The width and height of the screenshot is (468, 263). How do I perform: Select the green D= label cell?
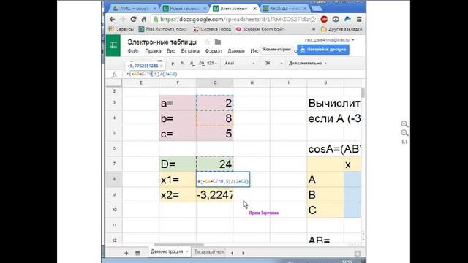[178, 164]
